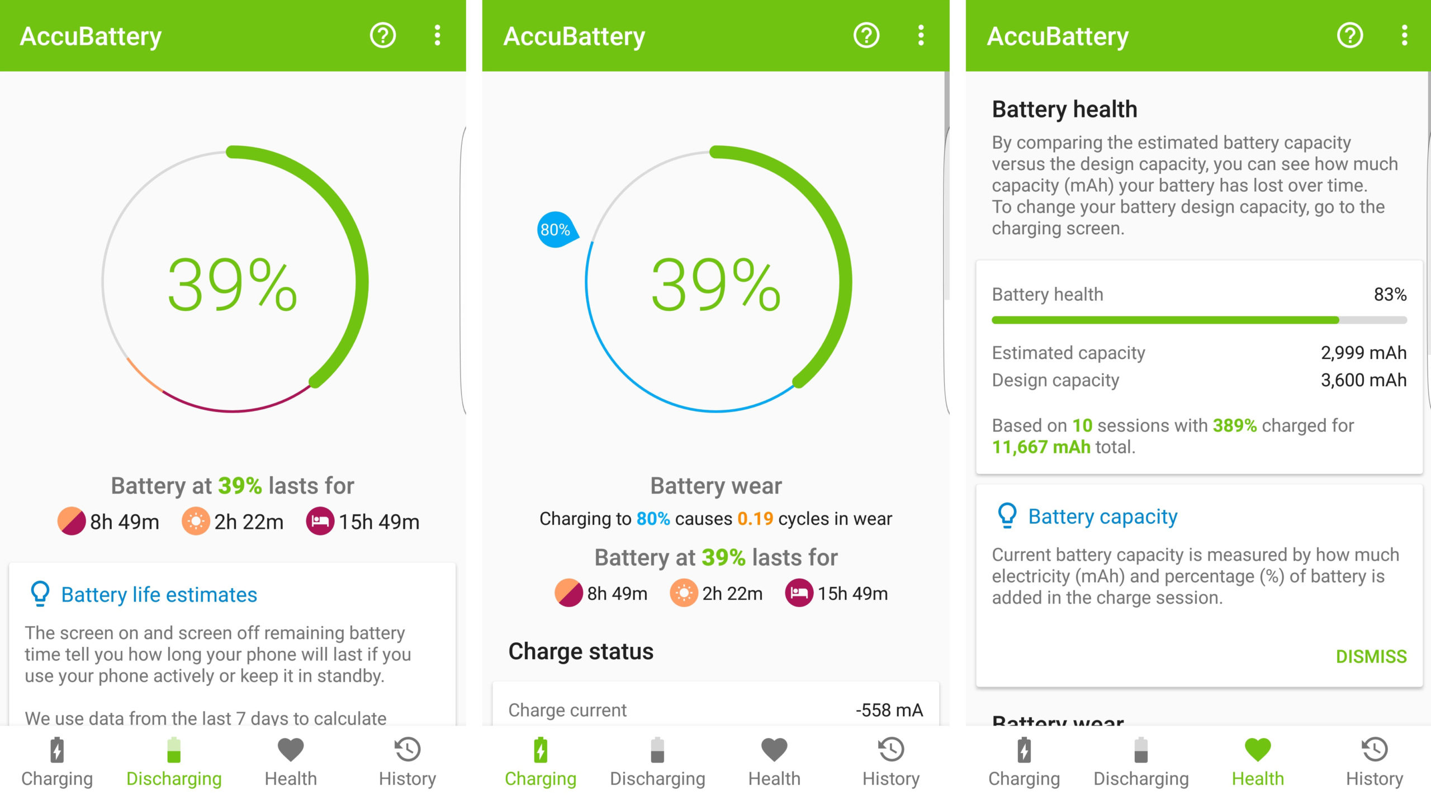Open the help icon above the Battery health heading
The height and width of the screenshot is (805, 1431).
(x=1349, y=36)
